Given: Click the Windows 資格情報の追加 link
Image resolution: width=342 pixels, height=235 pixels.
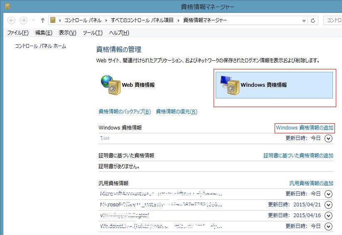Looking at the screenshot, I should pos(305,128).
